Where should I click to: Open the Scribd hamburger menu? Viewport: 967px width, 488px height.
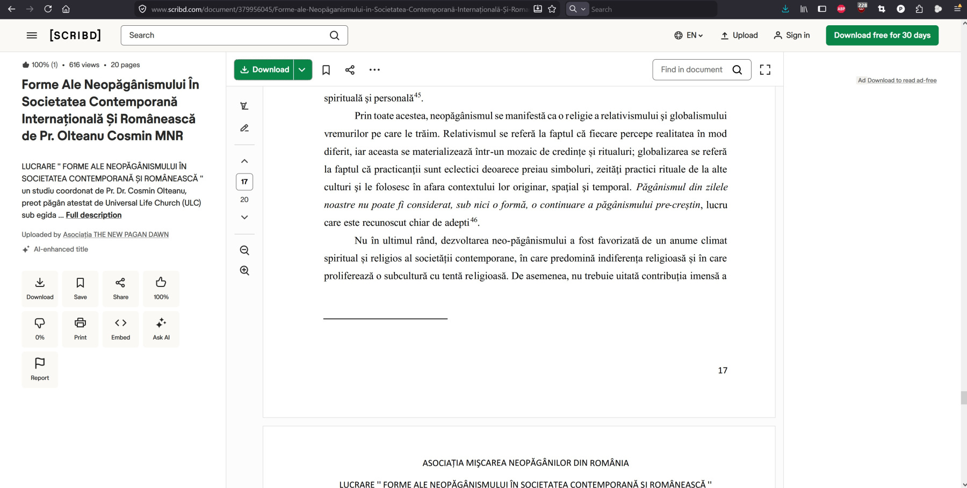(x=32, y=35)
